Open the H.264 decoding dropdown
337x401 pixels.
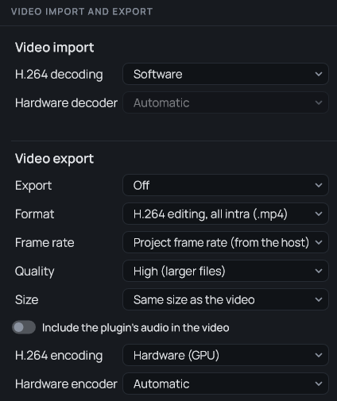tap(226, 74)
